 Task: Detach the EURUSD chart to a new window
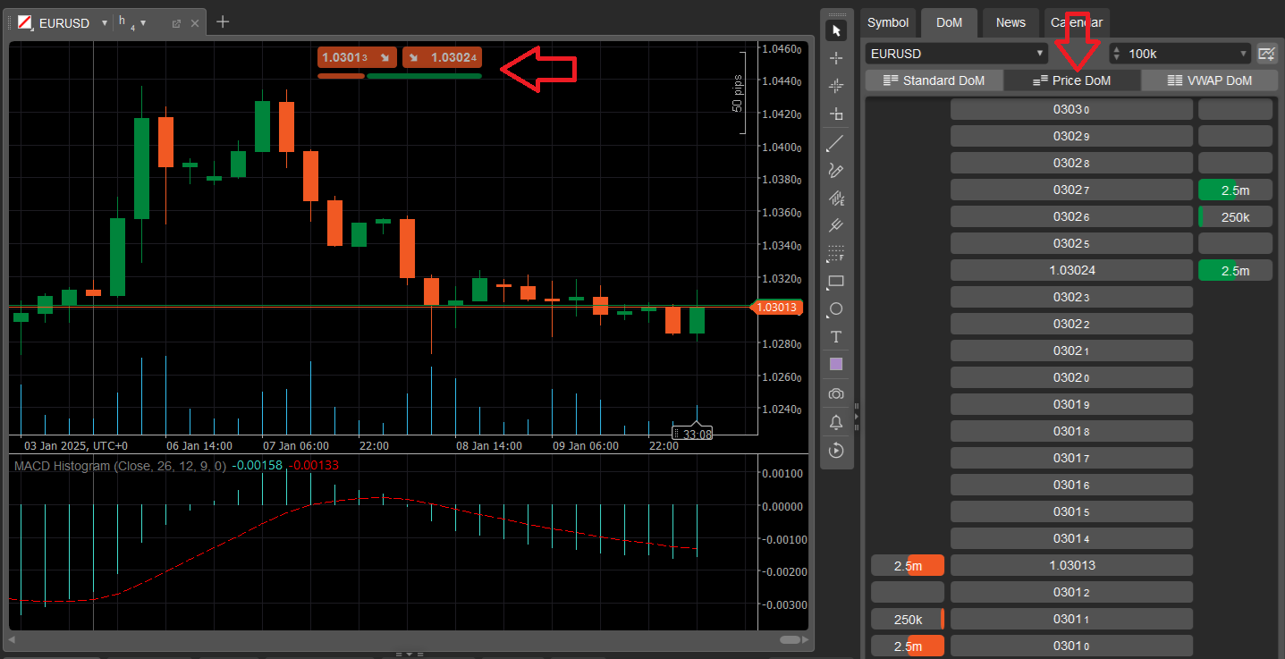point(175,22)
